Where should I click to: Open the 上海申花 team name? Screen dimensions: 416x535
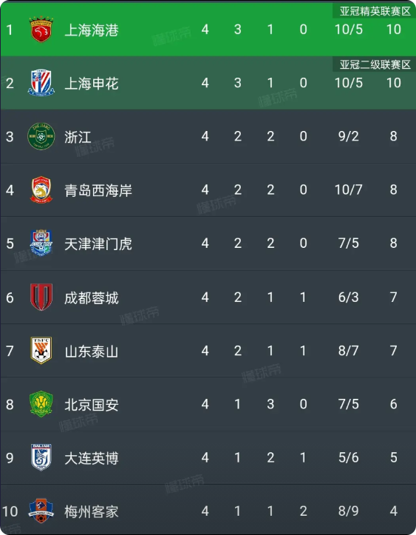pos(92,84)
